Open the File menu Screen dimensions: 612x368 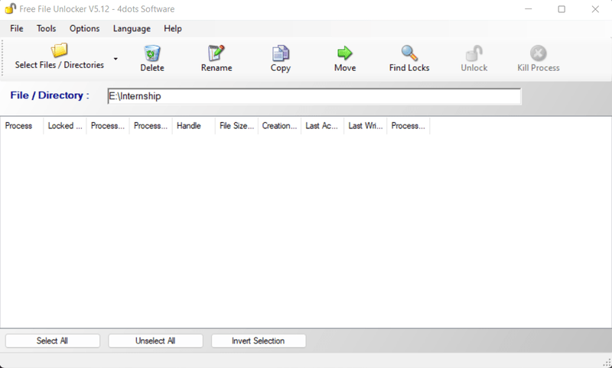(x=17, y=28)
